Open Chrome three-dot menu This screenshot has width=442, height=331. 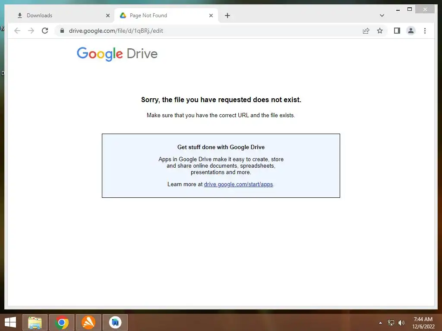[x=425, y=31]
